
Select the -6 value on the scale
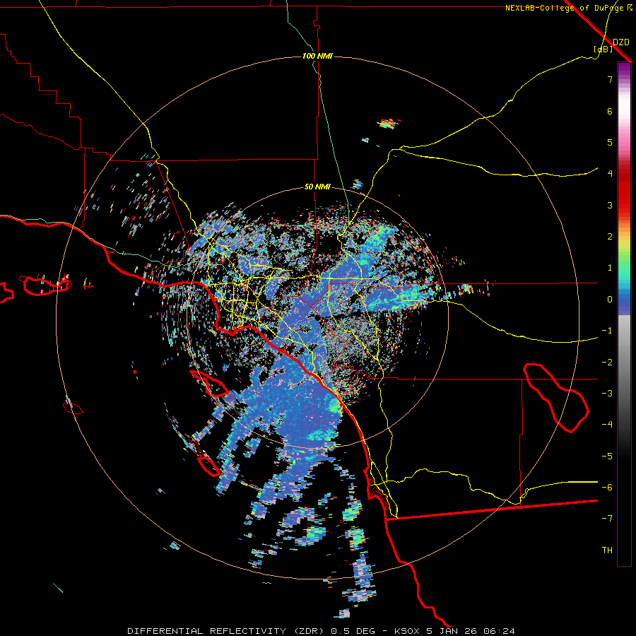(x=607, y=488)
